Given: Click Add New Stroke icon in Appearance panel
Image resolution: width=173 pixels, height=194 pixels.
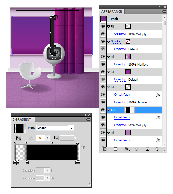Looking at the screenshot, I should [105, 149].
